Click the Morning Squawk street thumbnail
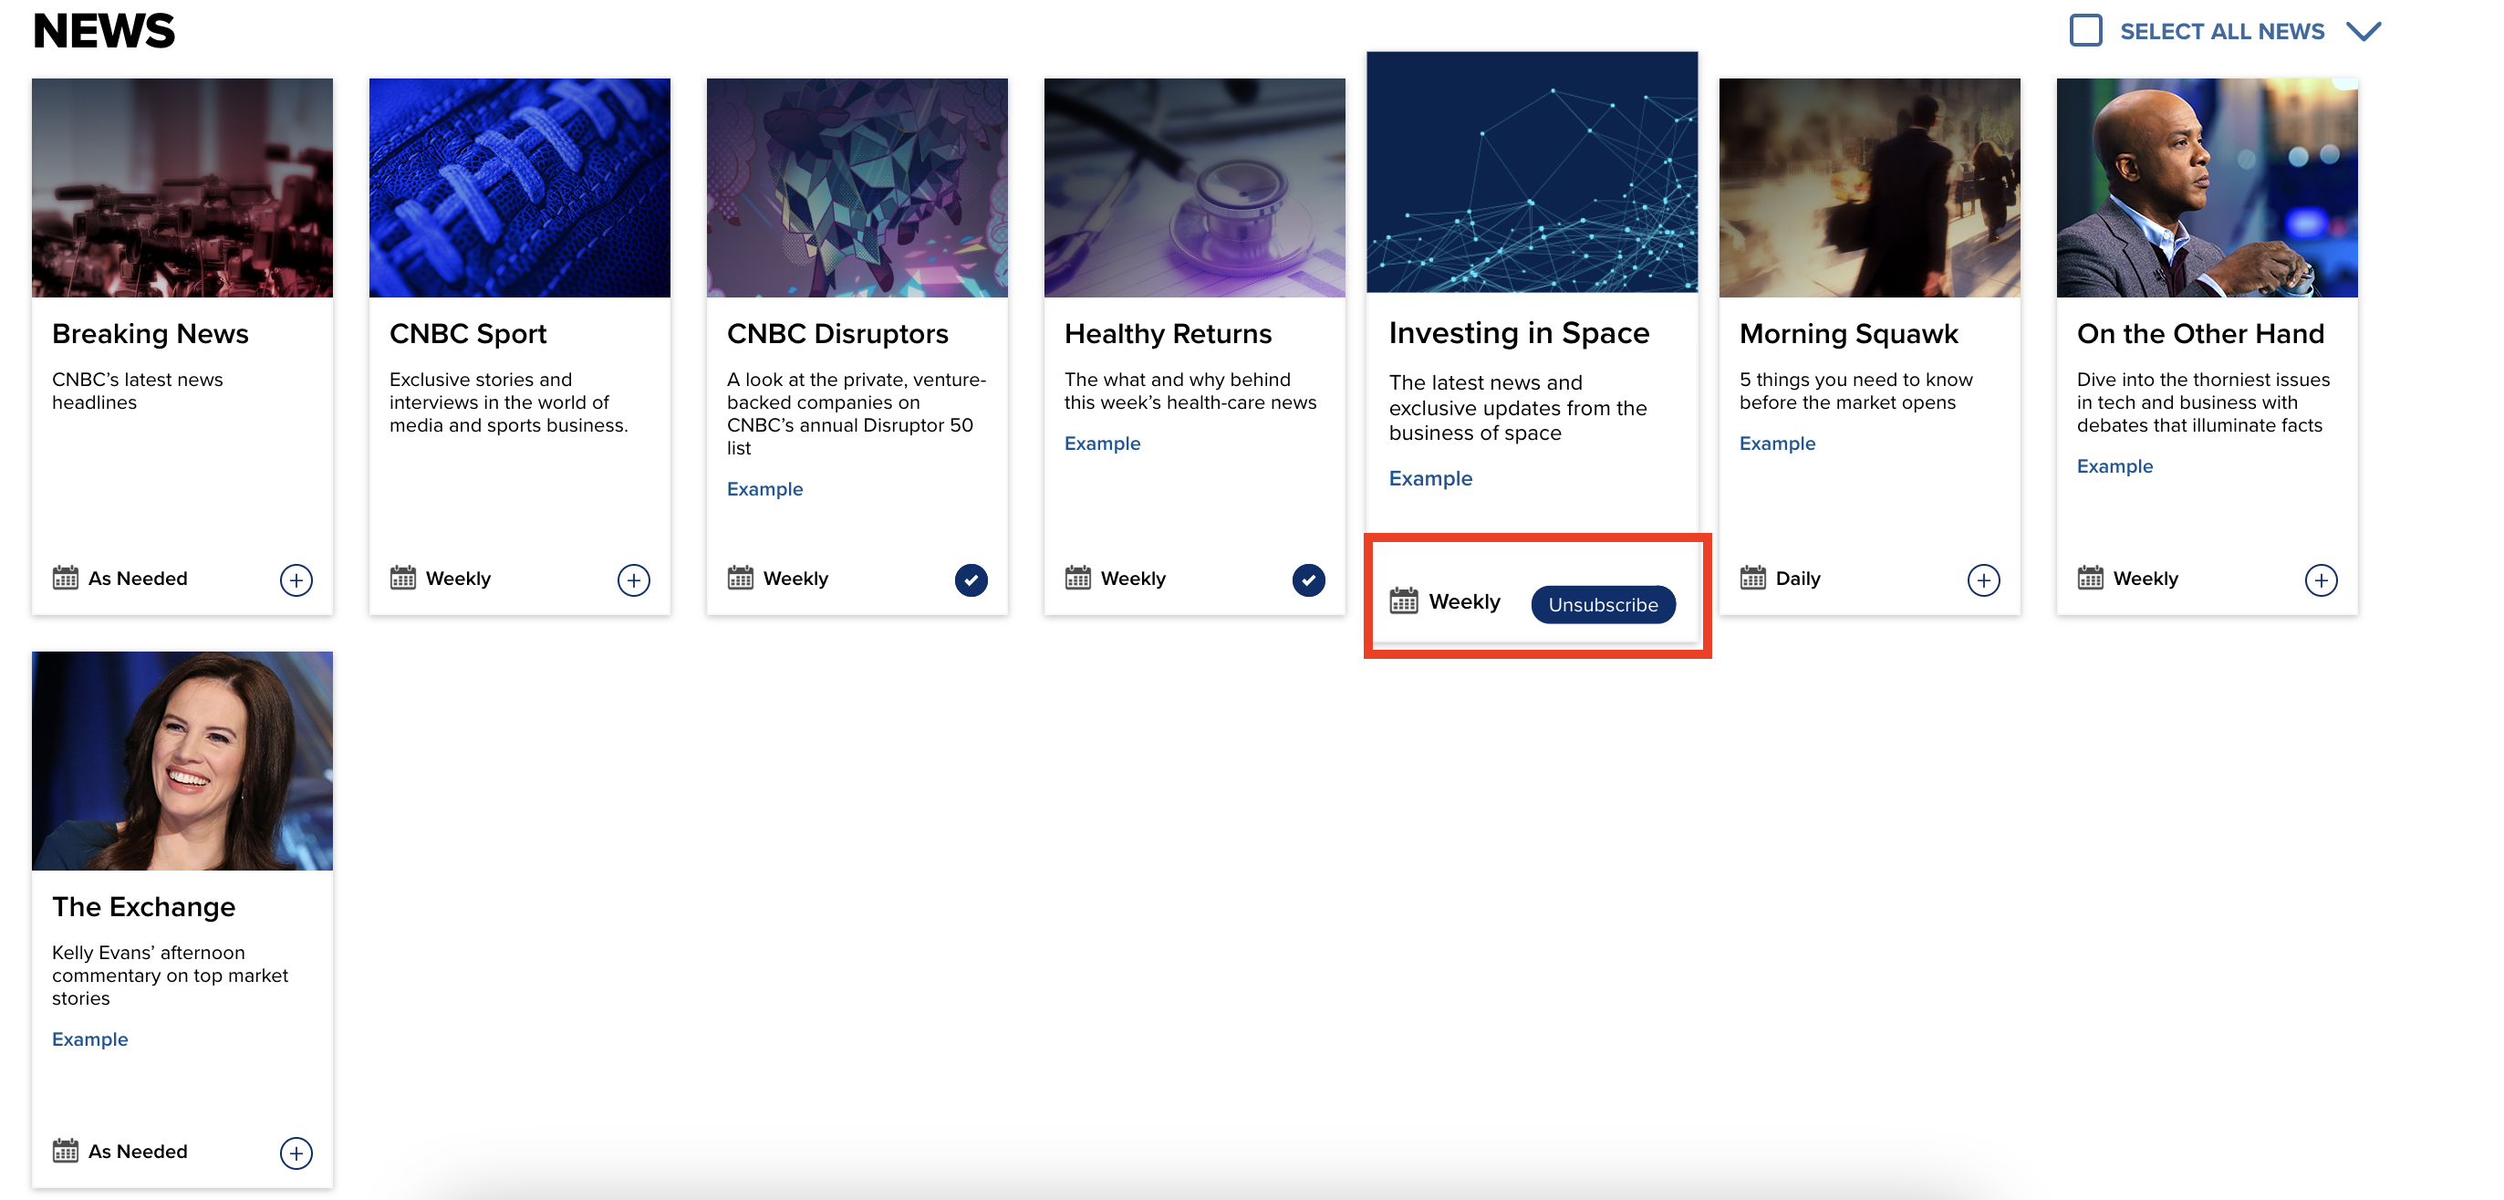The height and width of the screenshot is (1200, 2504). [1869, 188]
